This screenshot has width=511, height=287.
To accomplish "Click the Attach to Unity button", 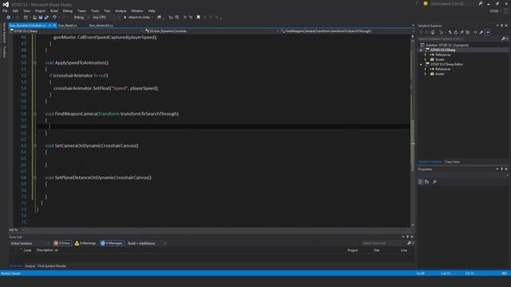I will 138,18.
